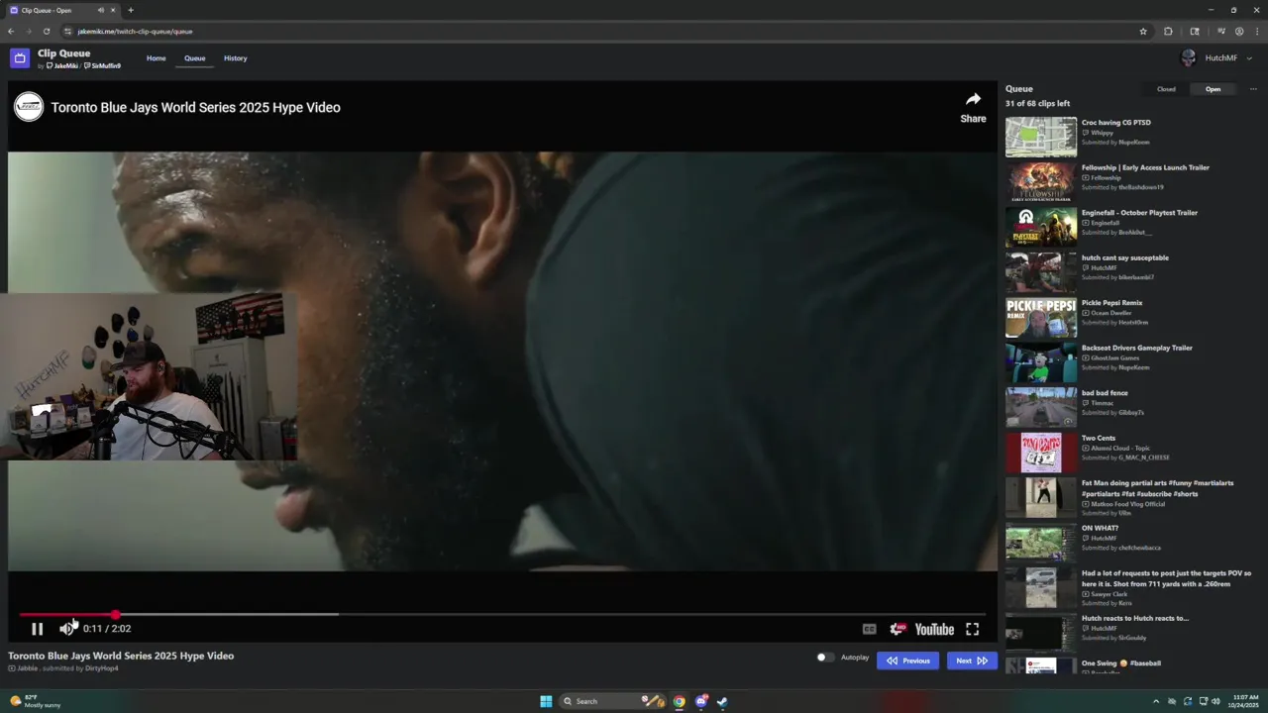Skip to the Next clip
Image resolution: width=1268 pixels, height=713 pixels.
(x=972, y=661)
